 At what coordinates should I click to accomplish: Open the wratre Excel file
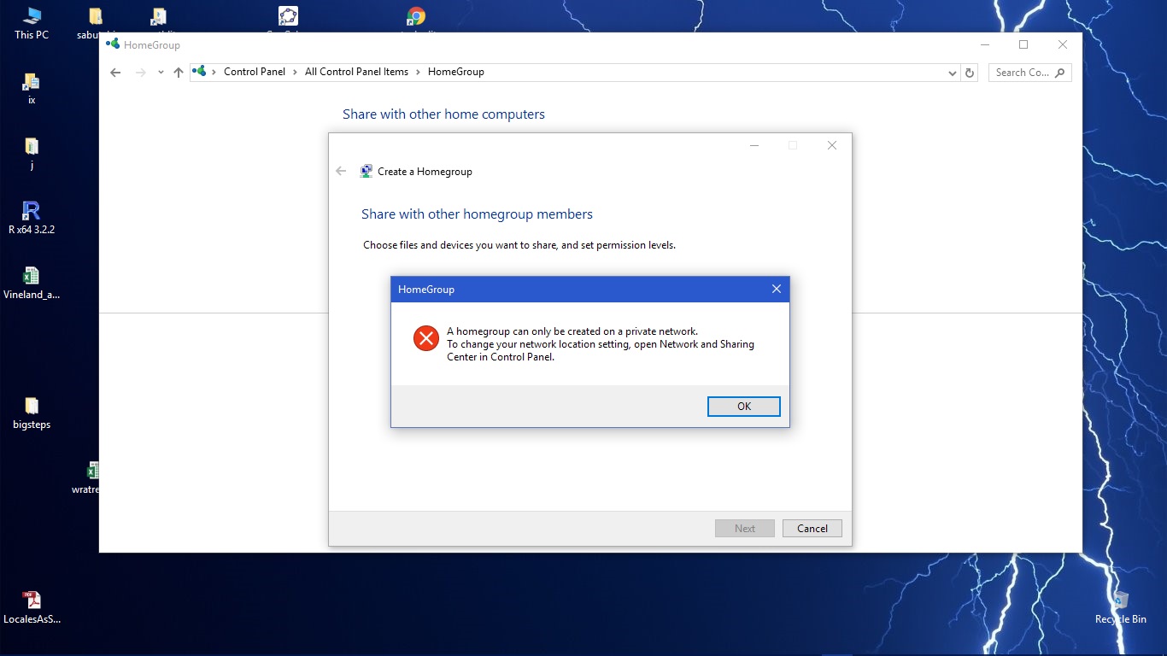pyautogui.click(x=93, y=470)
